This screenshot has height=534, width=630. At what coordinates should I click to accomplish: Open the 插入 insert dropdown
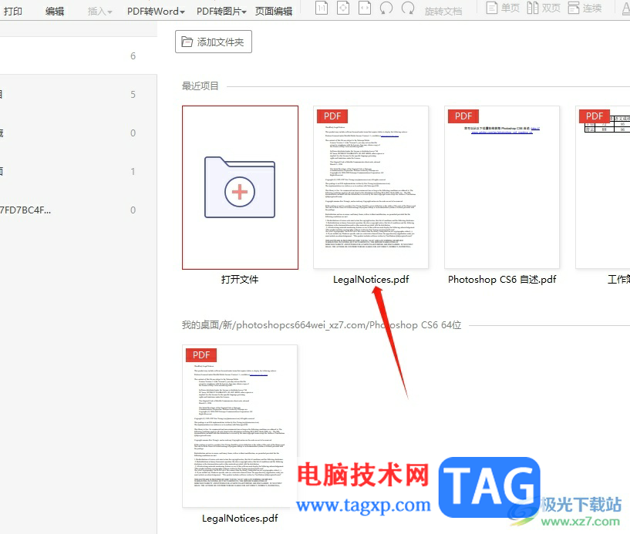tap(99, 12)
